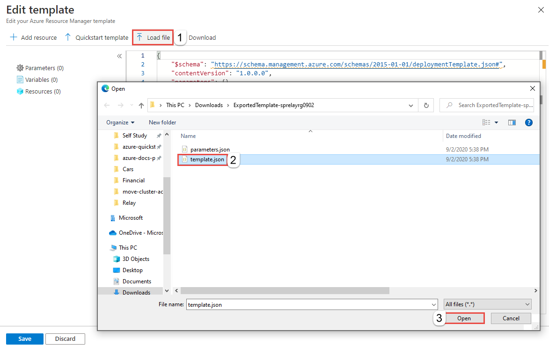
Task: Click the Forward arrow in the Open dialog
Action: 120,105
